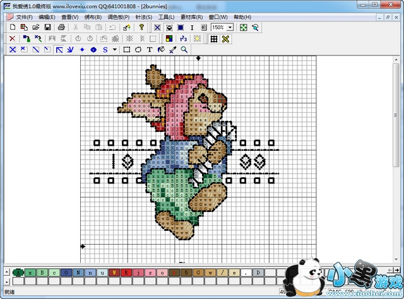The image size is (404, 299).
Task: Open the 工具(L) menu
Action: [x=166, y=17]
